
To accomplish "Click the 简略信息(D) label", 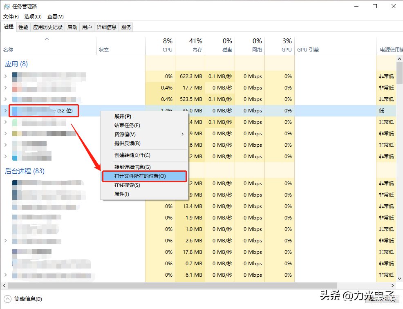I will pyautogui.click(x=28, y=299).
